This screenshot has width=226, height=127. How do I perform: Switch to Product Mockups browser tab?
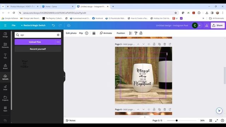(23, 6)
